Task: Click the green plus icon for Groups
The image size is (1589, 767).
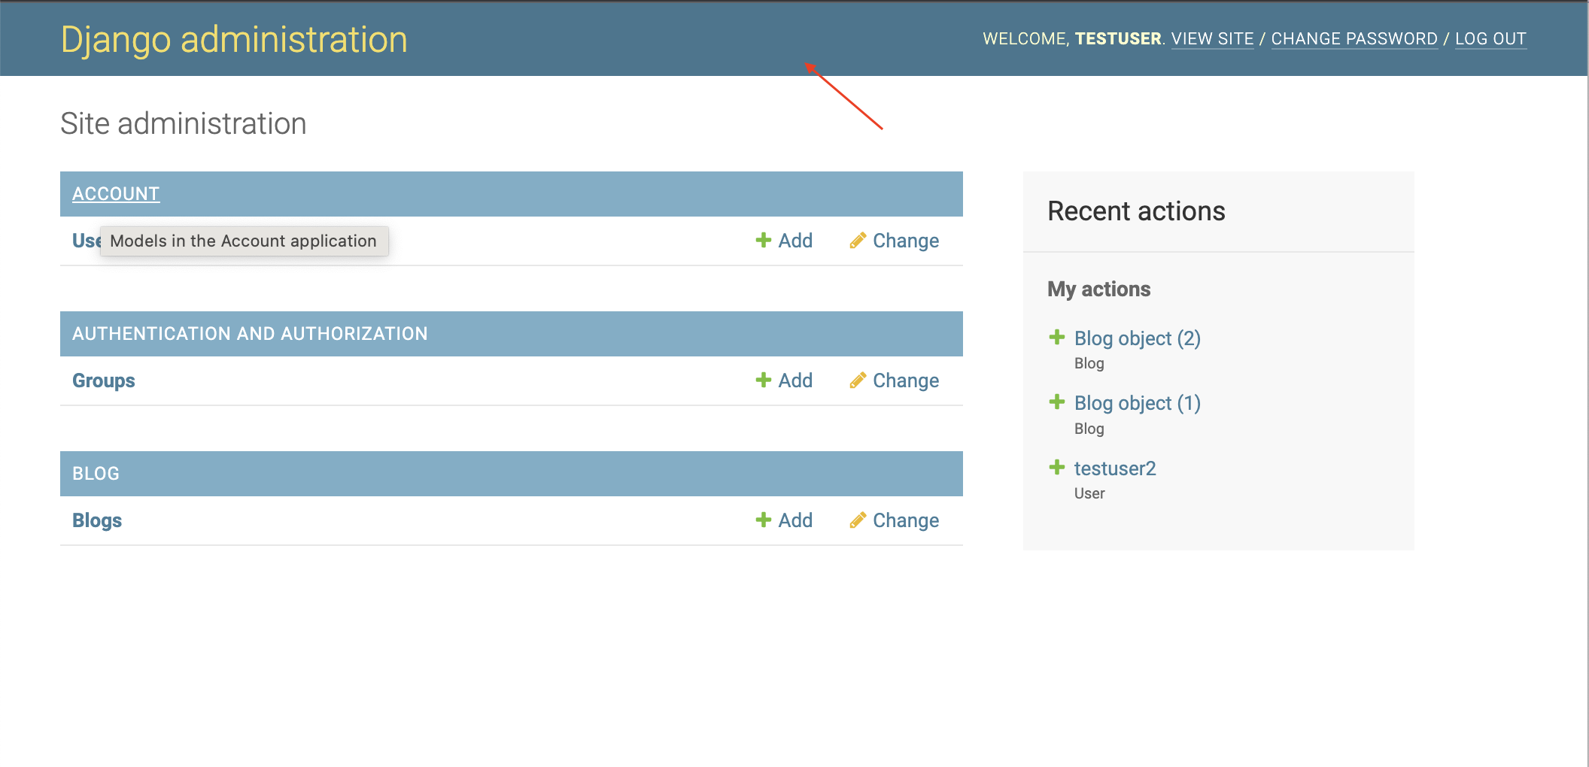Action: pos(763,380)
